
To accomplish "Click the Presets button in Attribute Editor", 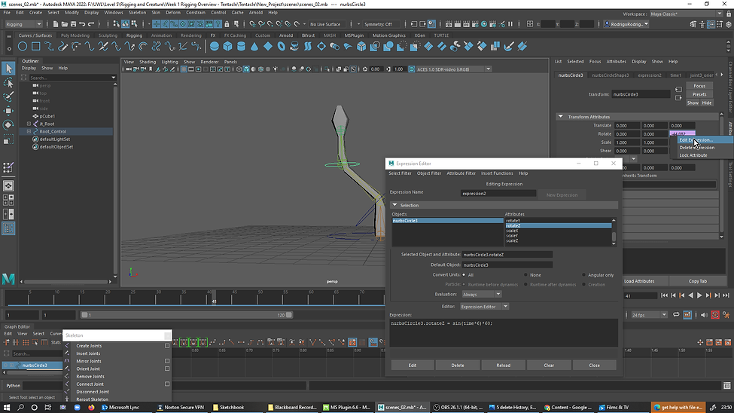I will [x=699, y=94].
